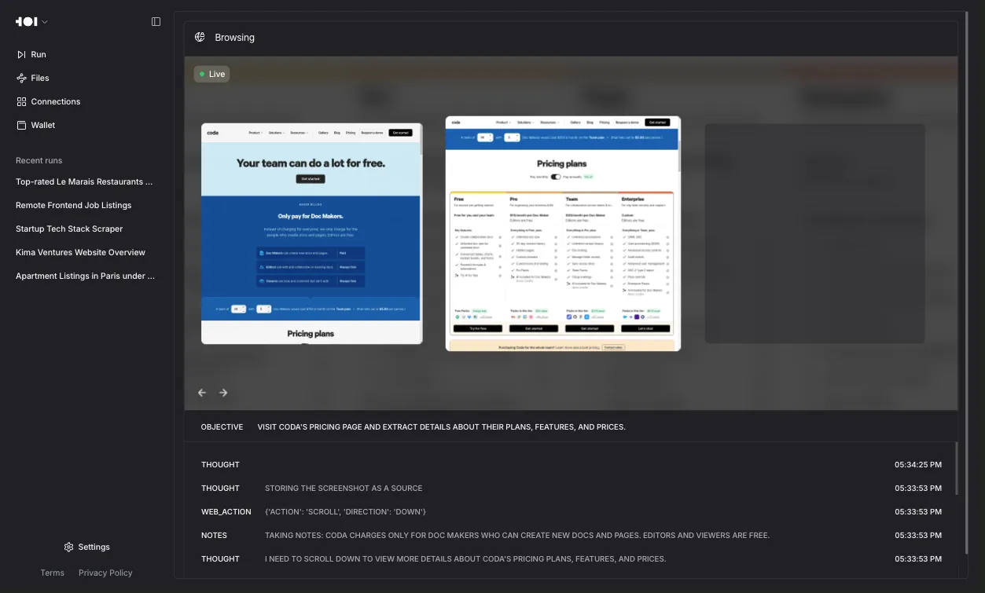Click the OBJECTIVE text about Coda's pricing page
985x593 pixels.
pos(441,427)
